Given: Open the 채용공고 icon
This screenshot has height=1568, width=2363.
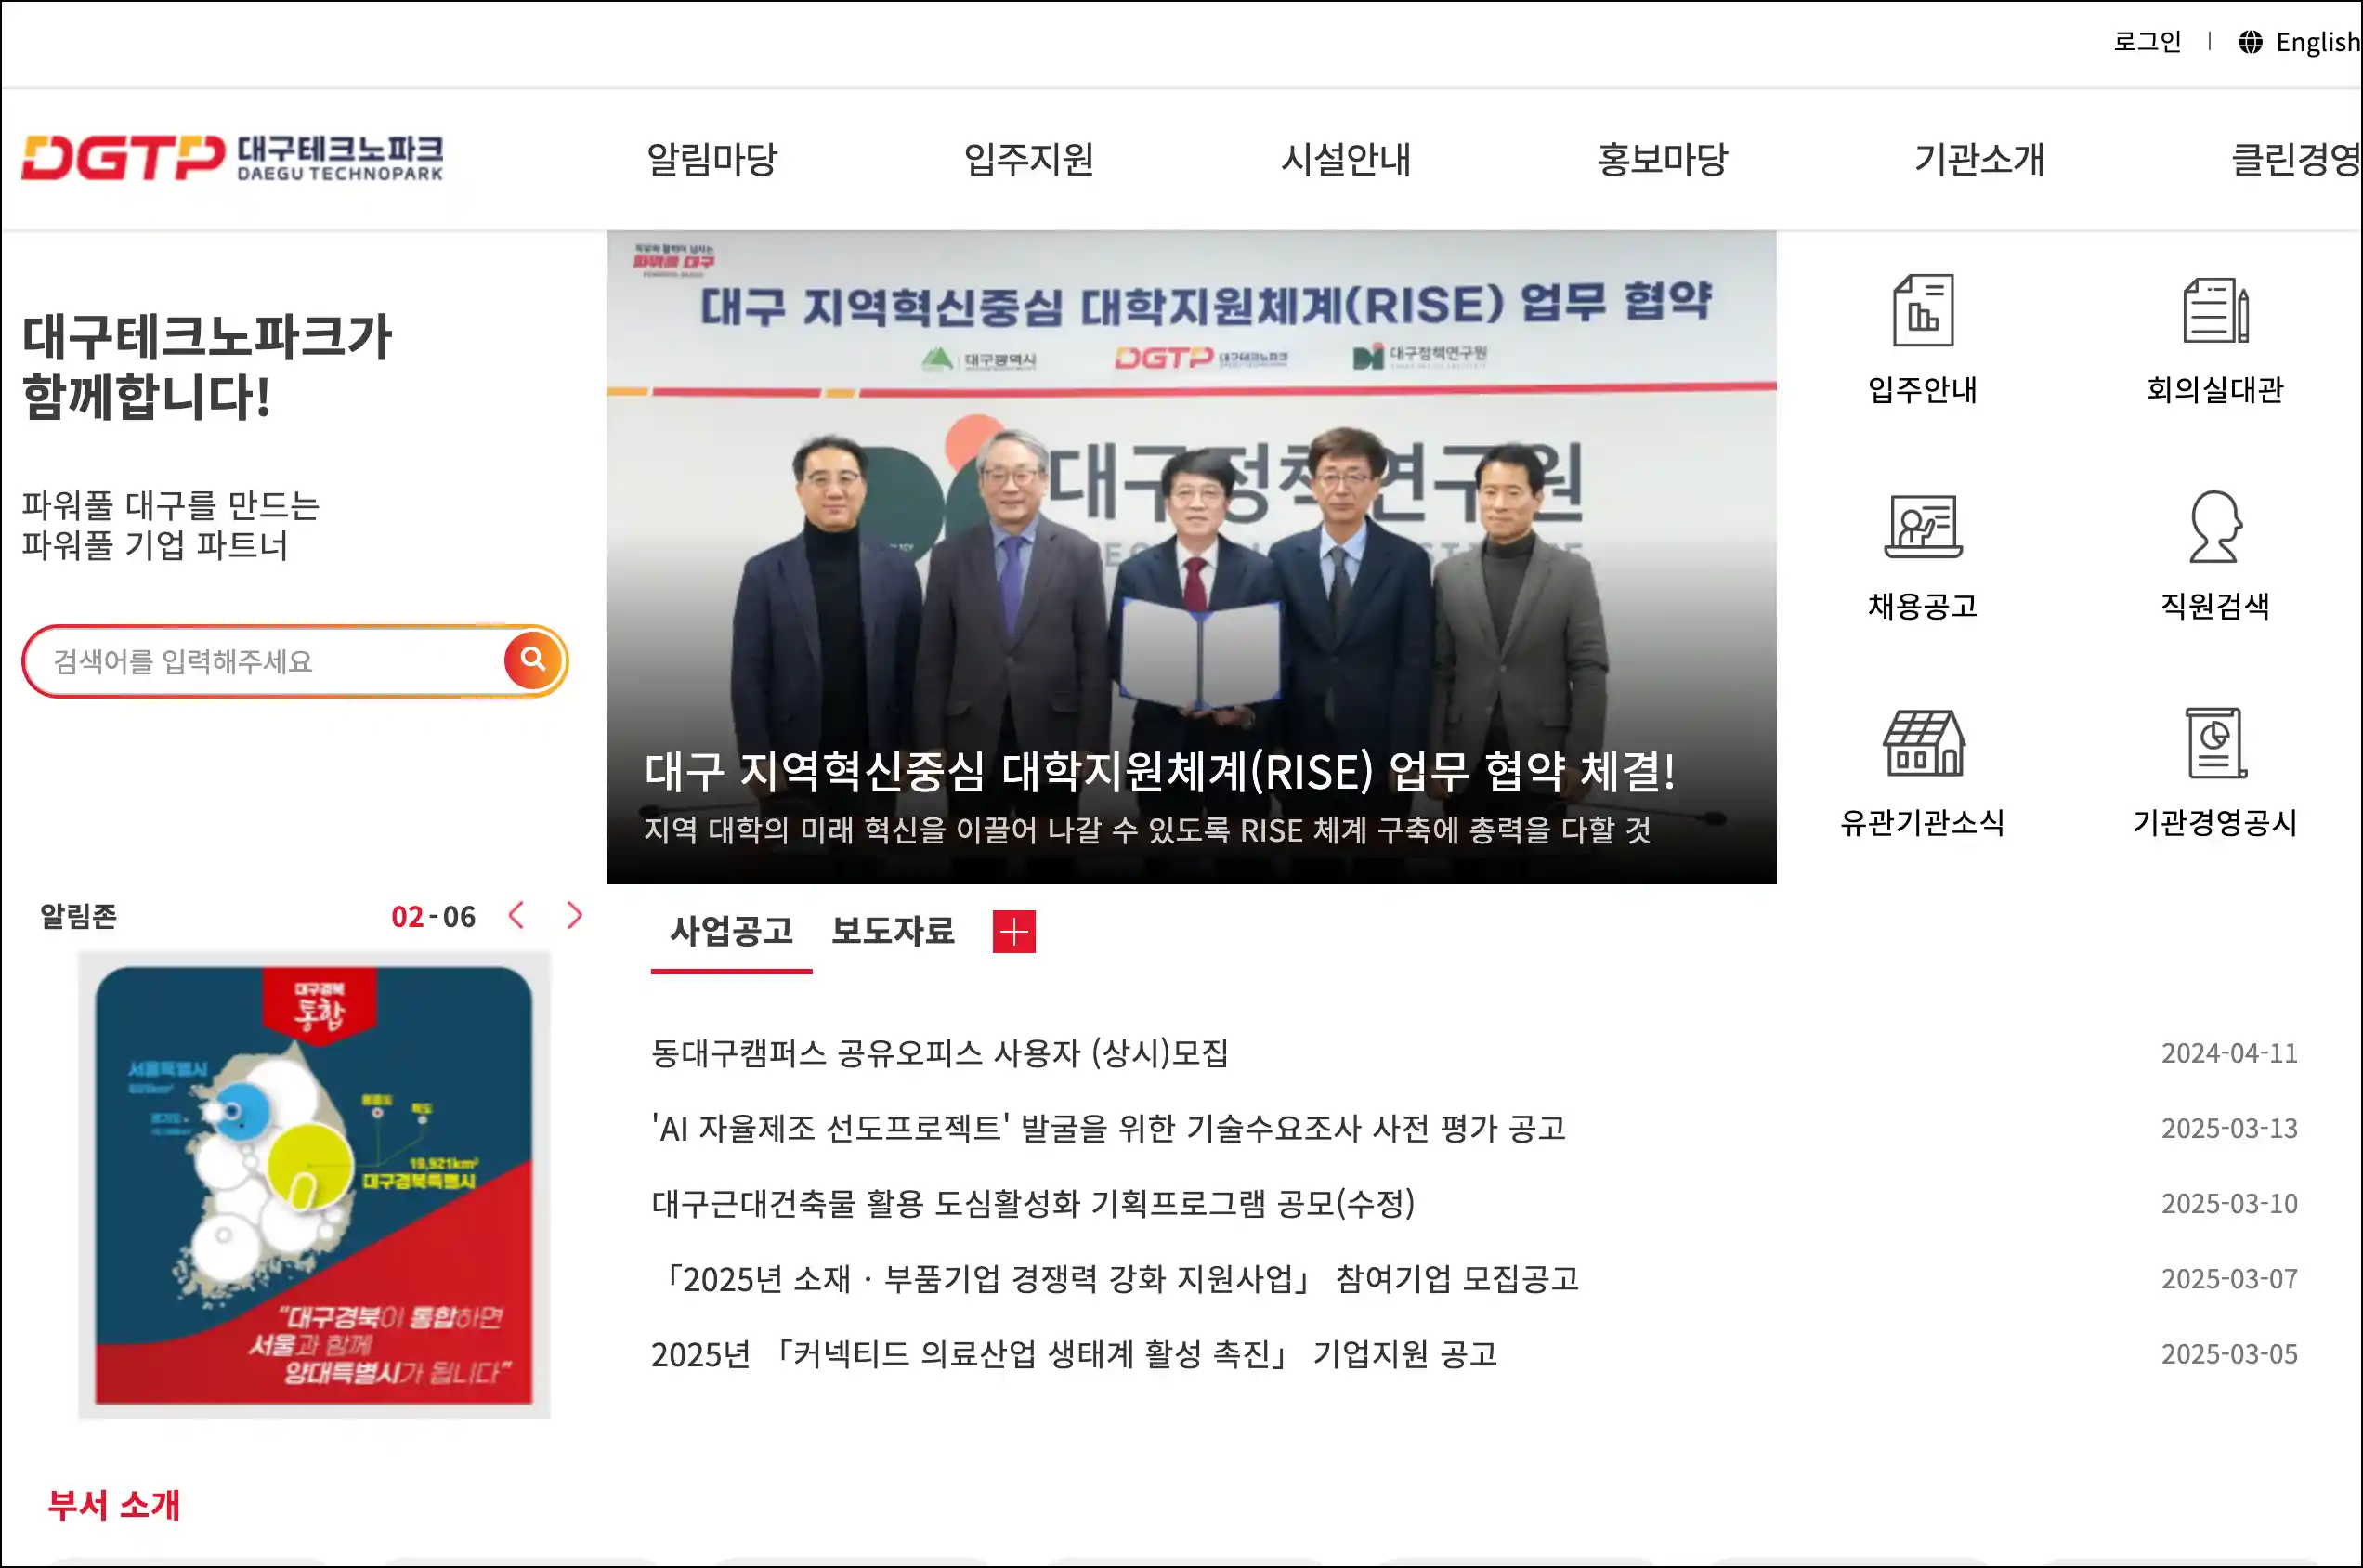Looking at the screenshot, I should tap(1922, 527).
